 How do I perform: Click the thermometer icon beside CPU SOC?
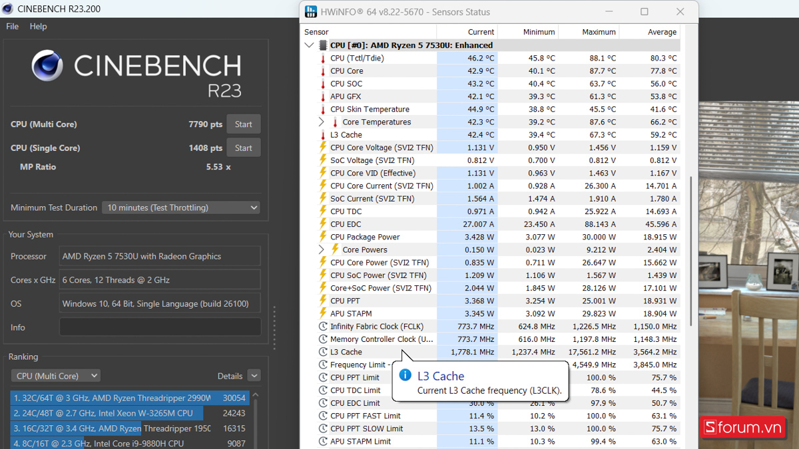[x=323, y=84]
